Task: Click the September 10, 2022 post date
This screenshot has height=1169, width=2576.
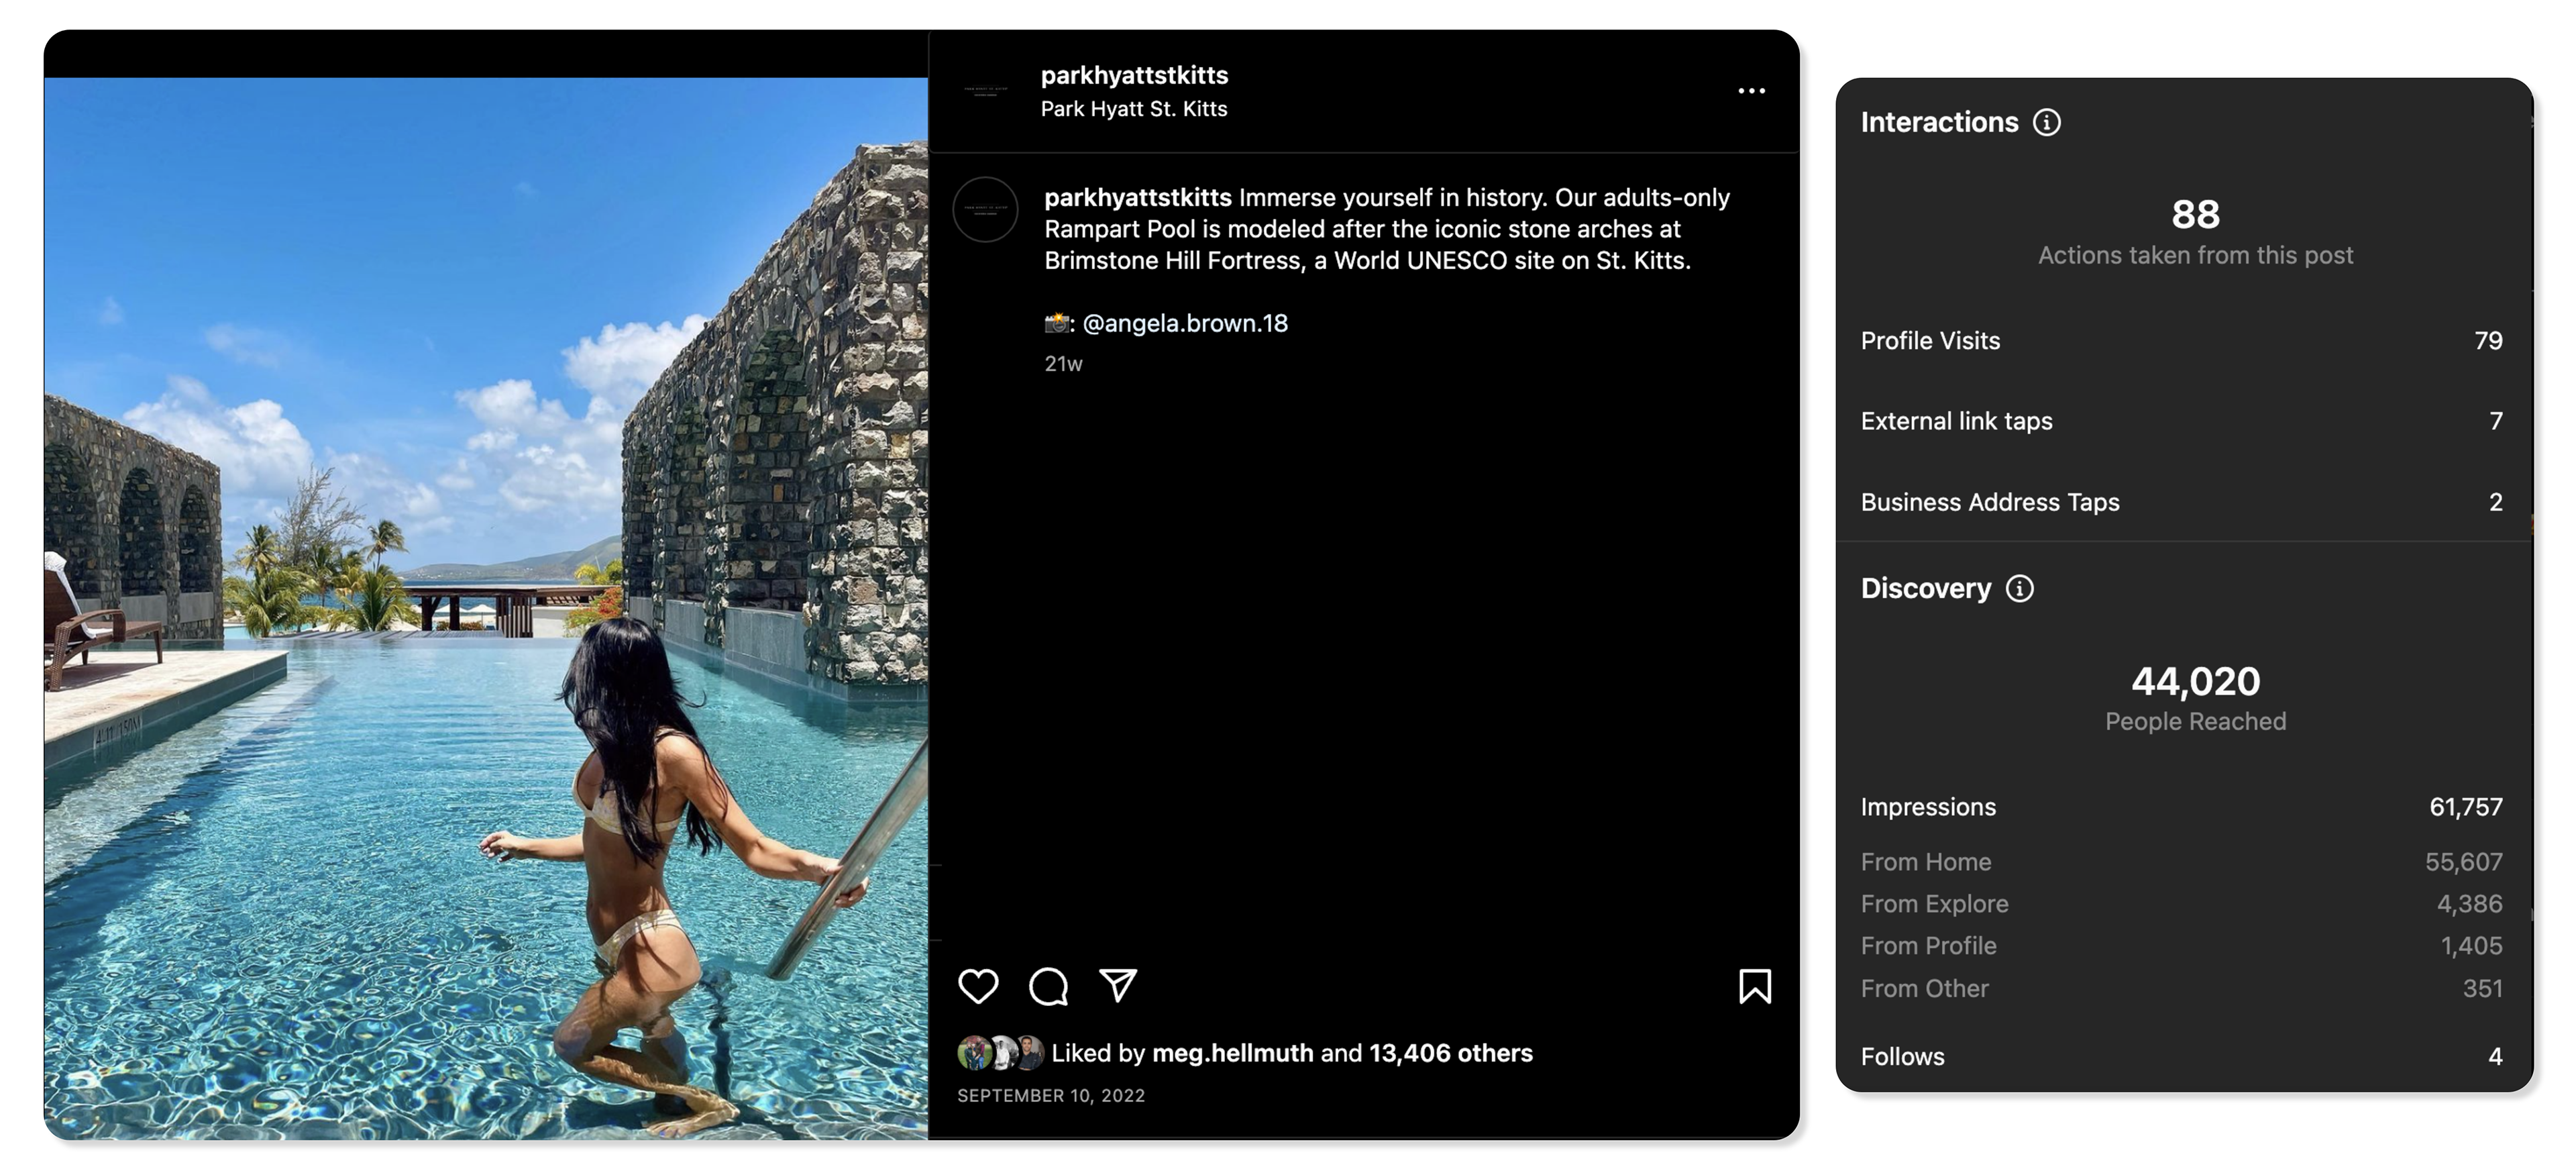Action: [x=1051, y=1096]
